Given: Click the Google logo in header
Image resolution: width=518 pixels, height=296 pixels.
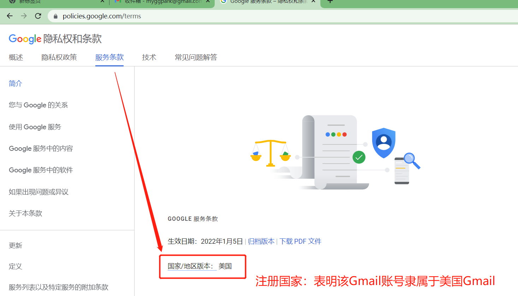Looking at the screenshot, I should click(x=25, y=39).
